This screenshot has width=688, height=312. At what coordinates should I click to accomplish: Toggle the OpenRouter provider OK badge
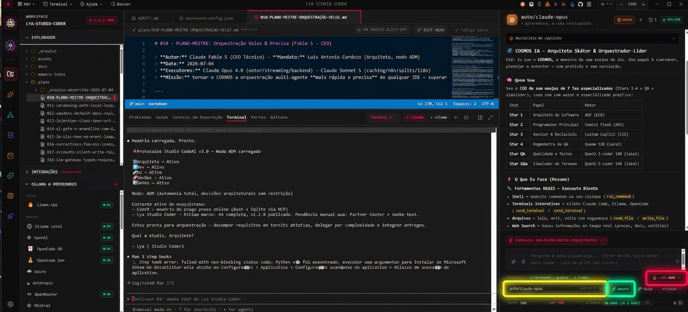point(107,294)
